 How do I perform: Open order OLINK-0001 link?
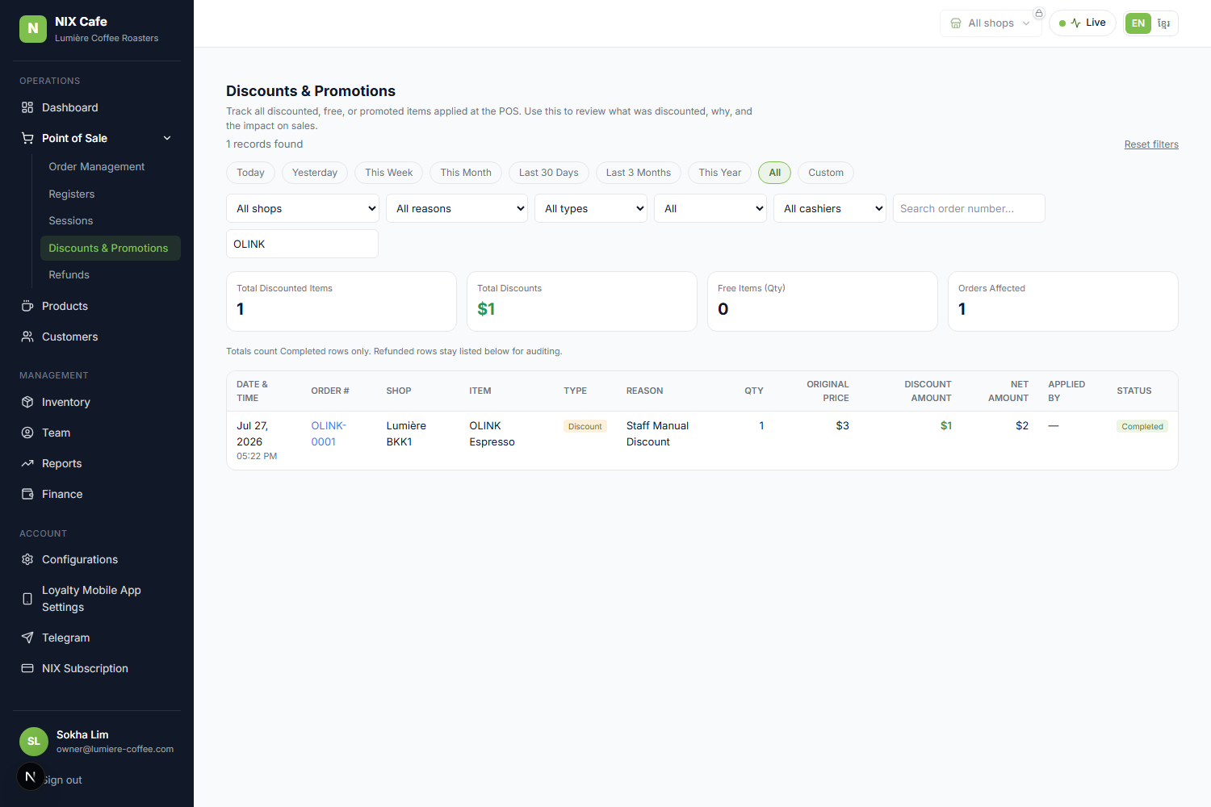[x=329, y=433]
